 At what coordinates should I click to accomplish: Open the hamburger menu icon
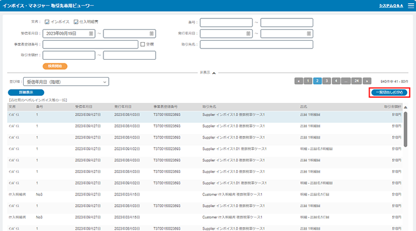[x=411, y=5]
